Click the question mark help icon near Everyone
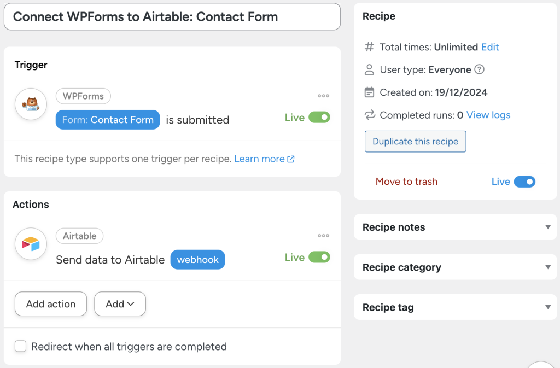The image size is (560, 368). [x=479, y=69]
